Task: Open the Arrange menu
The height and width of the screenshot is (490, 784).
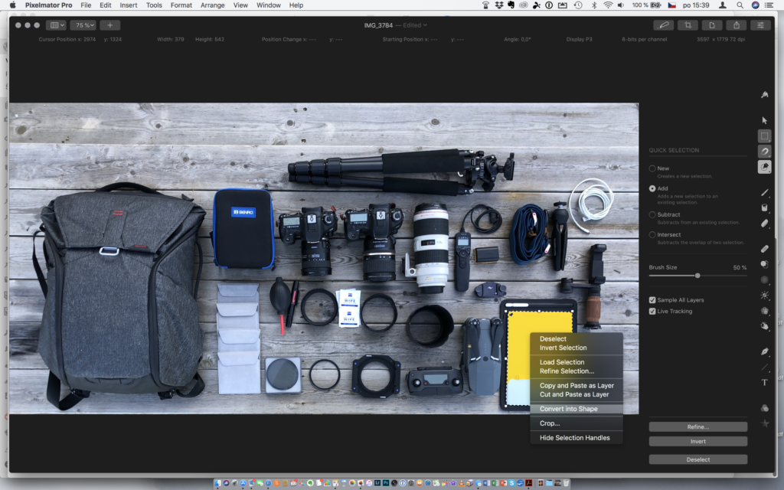Action: [213, 5]
